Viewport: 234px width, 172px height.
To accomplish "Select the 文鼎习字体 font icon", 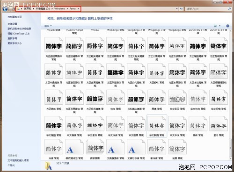I will pyautogui.click(x=136, y=147).
